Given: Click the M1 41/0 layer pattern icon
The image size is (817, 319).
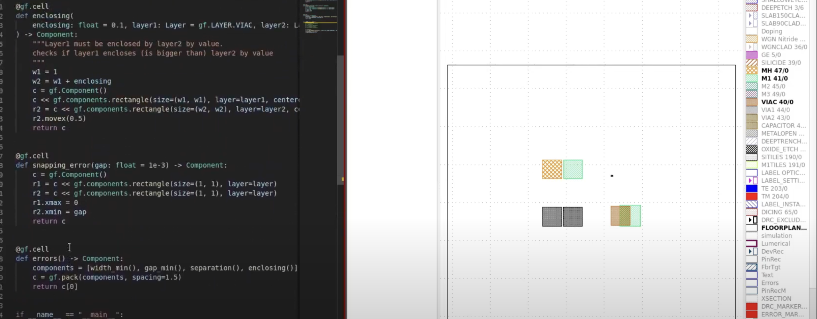Looking at the screenshot, I should click(752, 78).
